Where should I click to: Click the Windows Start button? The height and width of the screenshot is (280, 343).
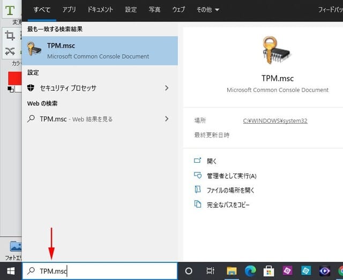[10, 271]
